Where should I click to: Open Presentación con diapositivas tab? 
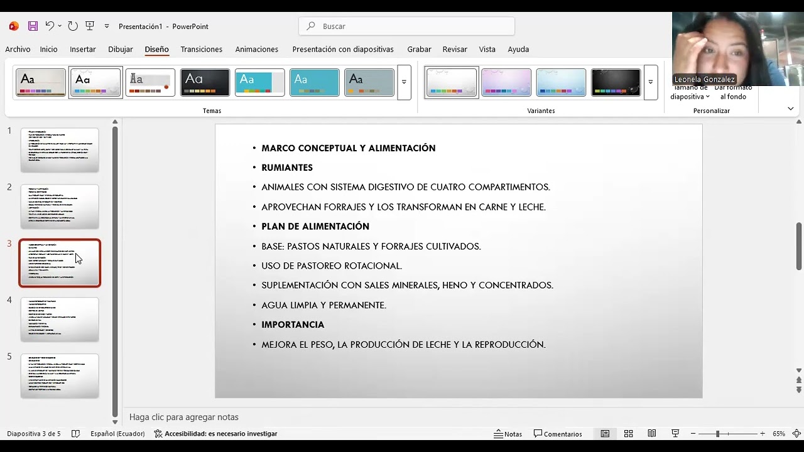coord(343,49)
